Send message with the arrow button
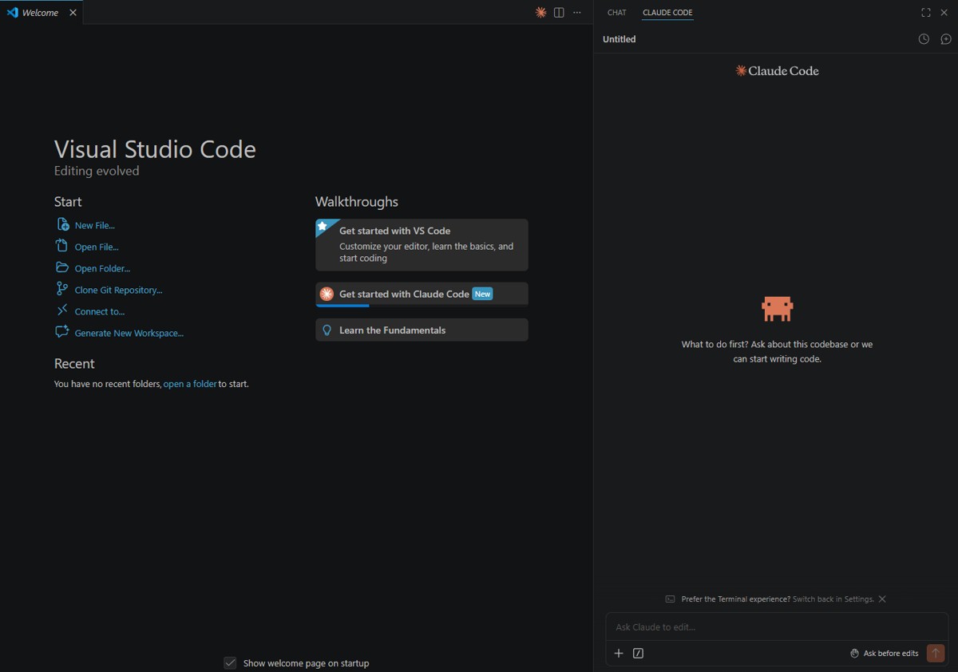 (x=936, y=653)
